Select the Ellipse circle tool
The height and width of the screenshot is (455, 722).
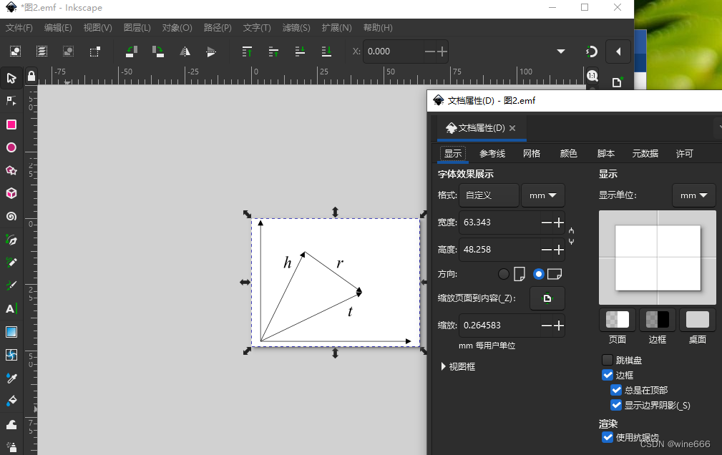pyautogui.click(x=11, y=147)
